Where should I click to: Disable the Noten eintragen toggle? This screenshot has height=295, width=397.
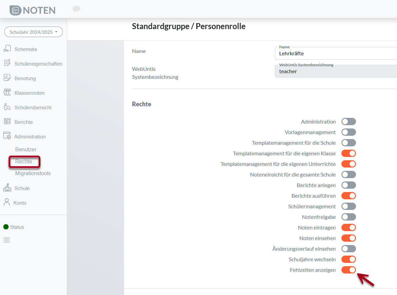pyautogui.click(x=348, y=227)
